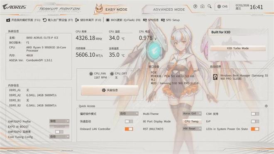Expand Core Tuning Config dropdown
This screenshot has width=274, height=154.
(x=59, y=137)
